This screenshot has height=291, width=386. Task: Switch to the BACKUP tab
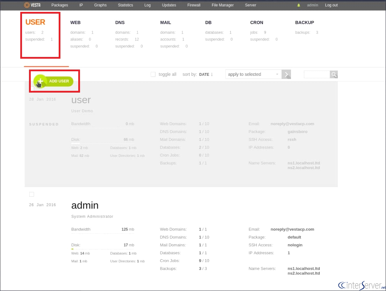point(305,22)
